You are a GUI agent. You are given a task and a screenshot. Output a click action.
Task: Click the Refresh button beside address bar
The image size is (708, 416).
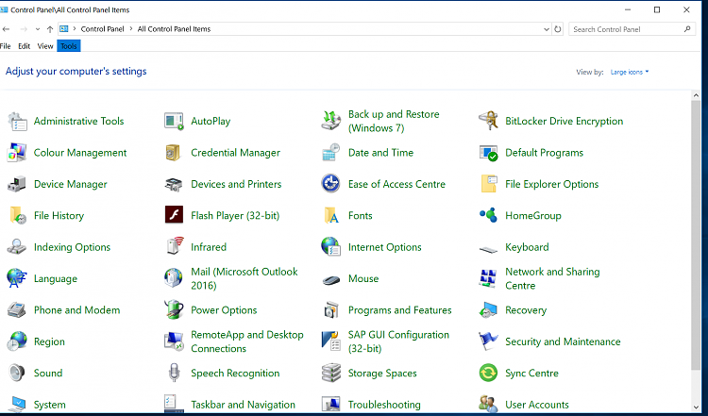click(x=558, y=29)
